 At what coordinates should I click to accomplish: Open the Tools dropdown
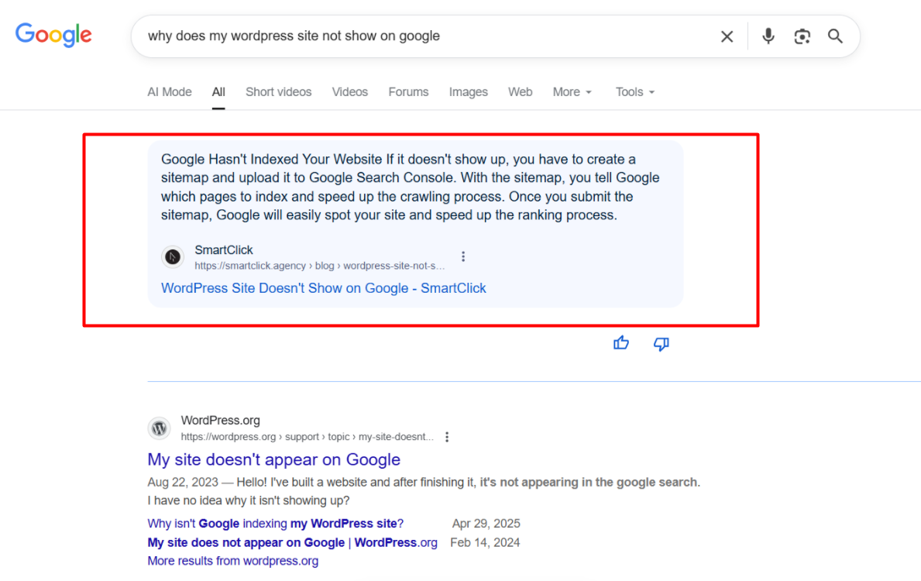(634, 91)
